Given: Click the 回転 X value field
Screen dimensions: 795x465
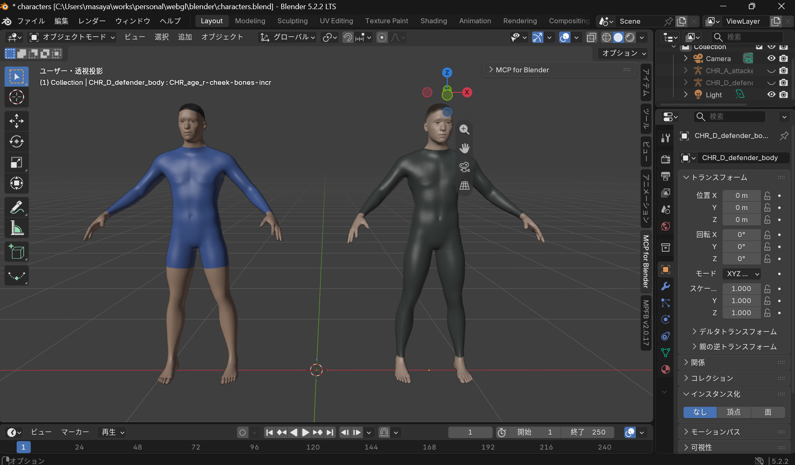Looking at the screenshot, I should point(741,235).
